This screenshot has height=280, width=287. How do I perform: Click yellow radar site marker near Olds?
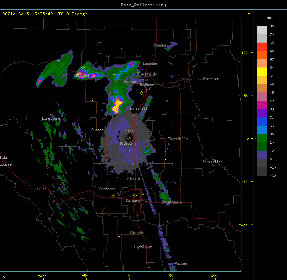(x=129, y=139)
